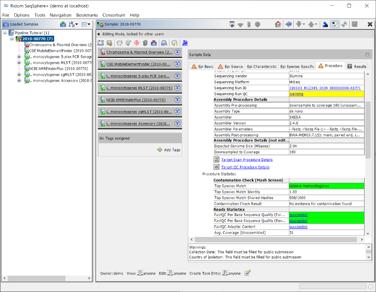The width and height of the screenshot is (376, 292).
Task: Expand the NCBI AMRFinderPlus panel chevron
Action: (177, 99)
